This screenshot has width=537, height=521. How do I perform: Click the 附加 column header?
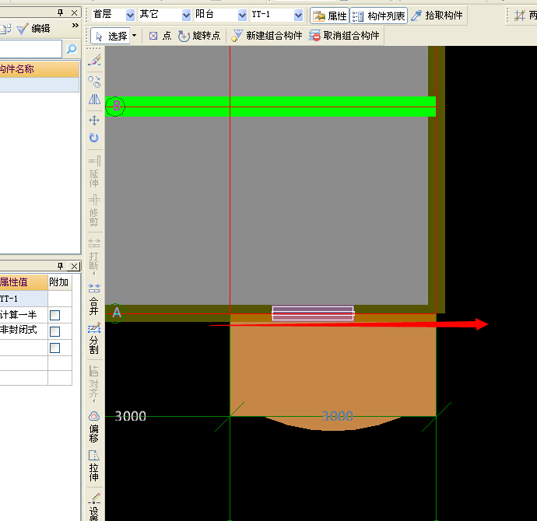(x=60, y=282)
